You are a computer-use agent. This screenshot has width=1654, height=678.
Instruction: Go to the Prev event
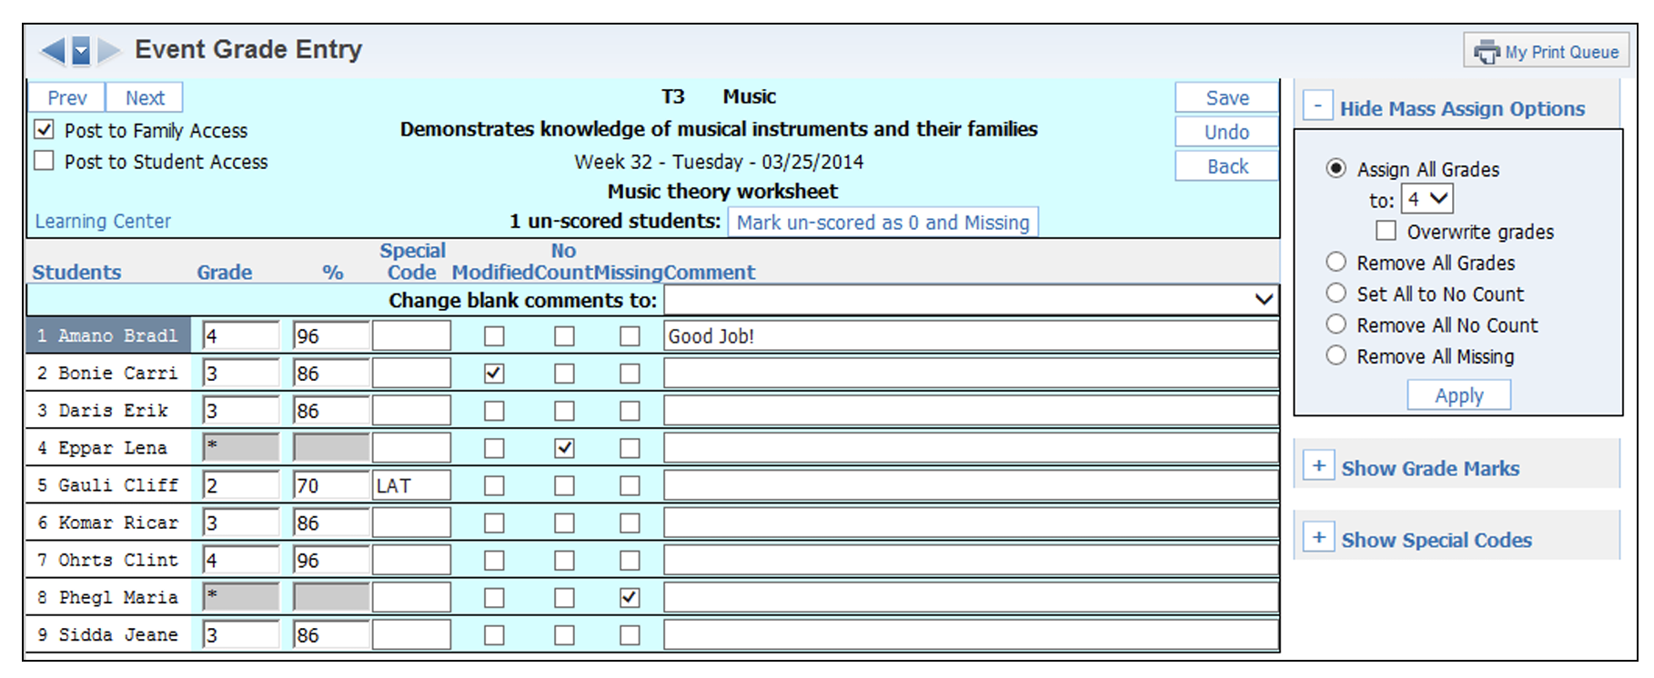67,98
